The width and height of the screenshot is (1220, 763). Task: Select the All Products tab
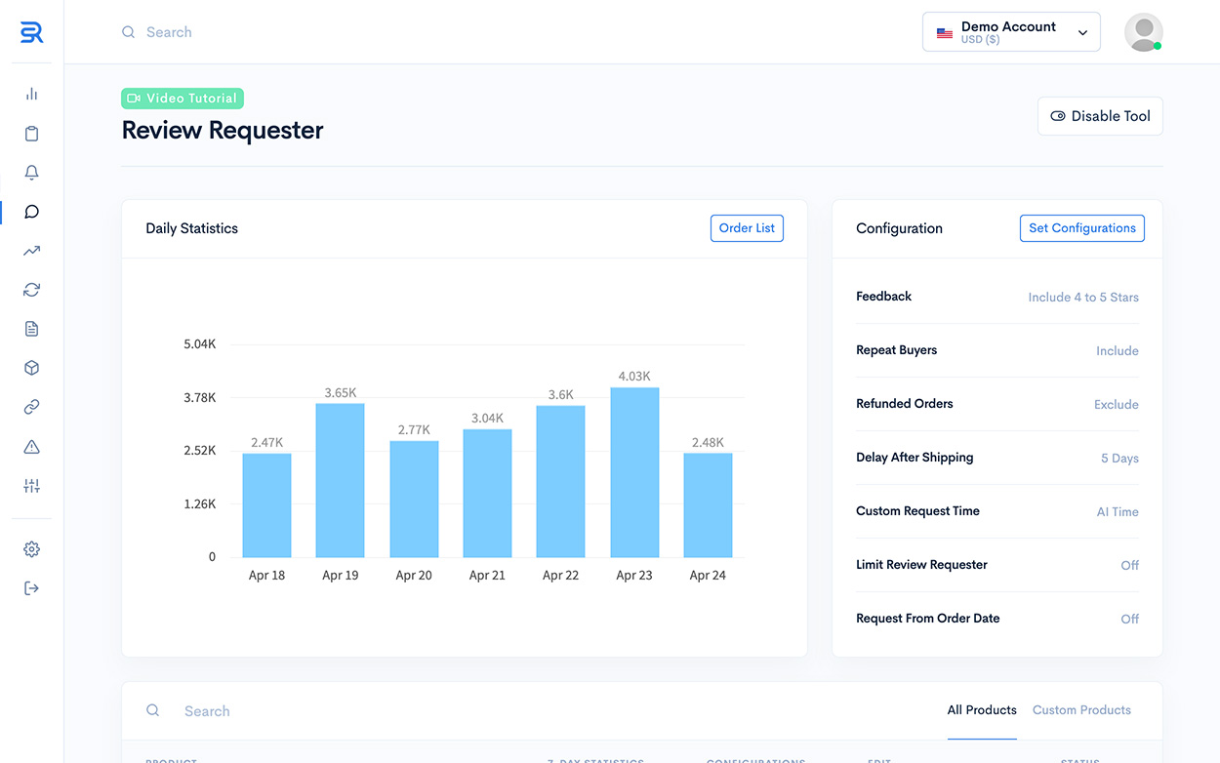982,710
